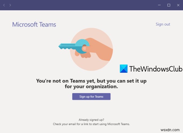Select the "You're not on Teams yet" heading
Image resolution: width=183 pixels, height=133 pixels.
[x=91, y=81]
